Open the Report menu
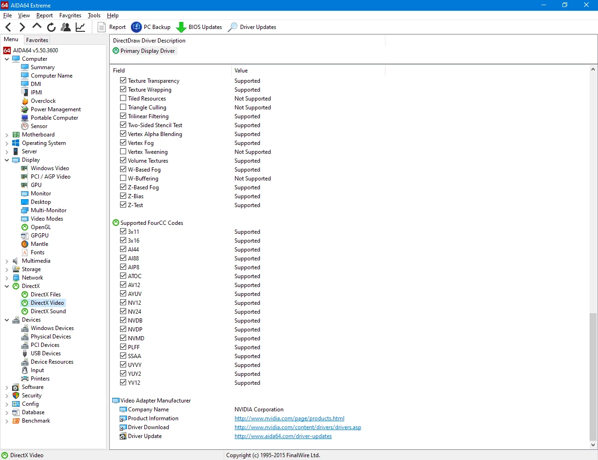The height and width of the screenshot is (460, 598). point(44,15)
